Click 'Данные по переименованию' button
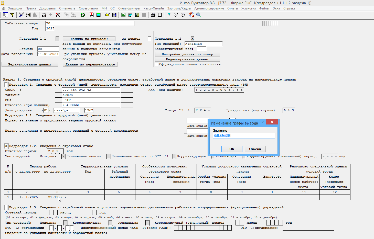 pyautogui.click(x=90, y=64)
